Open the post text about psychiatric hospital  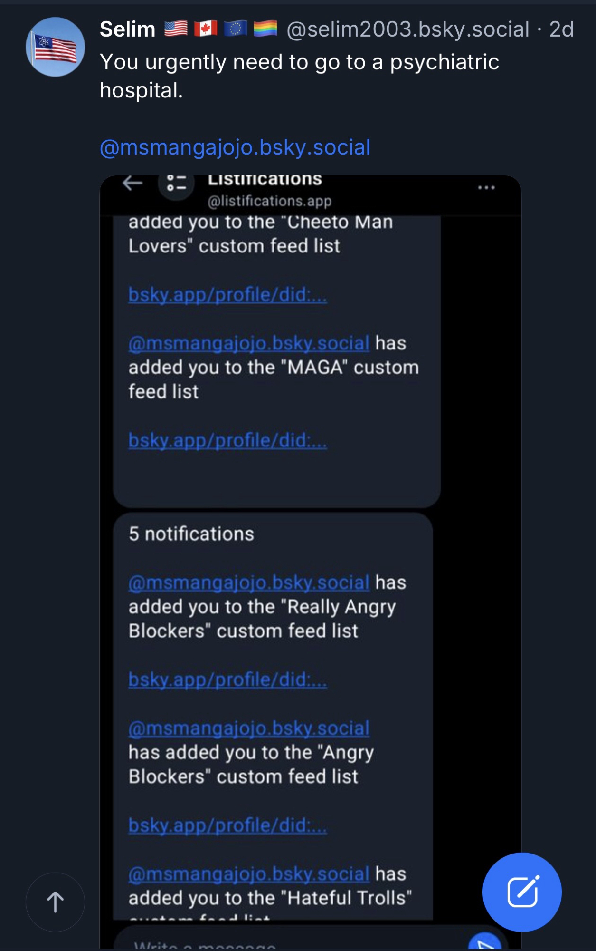[x=299, y=76]
